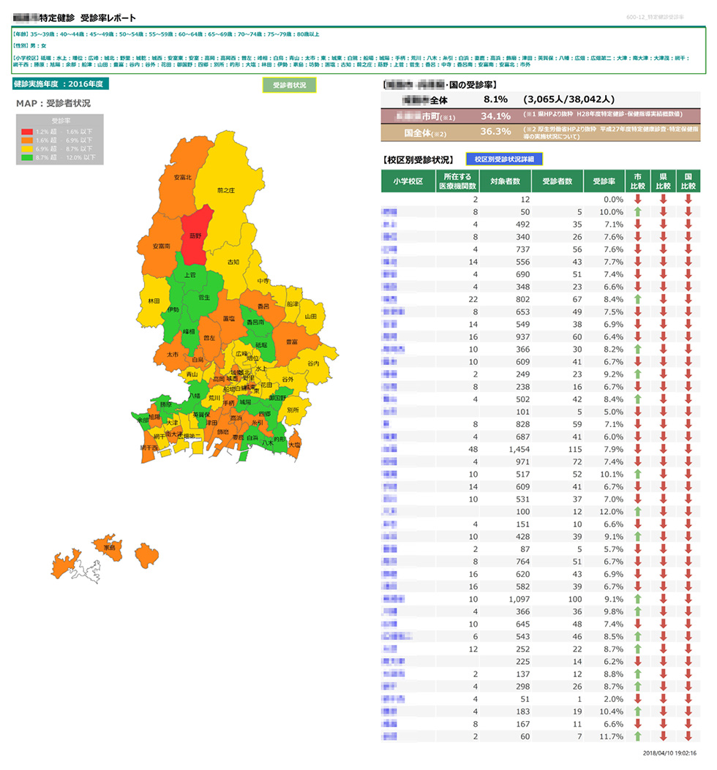717x770 pixels.
Task: Click the green 市比較 arrow in the 9.8% row
Action: [637, 612]
